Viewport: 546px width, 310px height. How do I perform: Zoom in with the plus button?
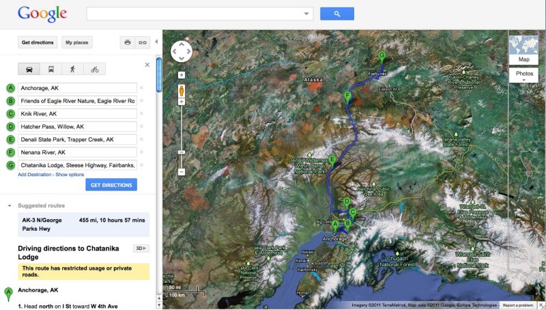182,102
